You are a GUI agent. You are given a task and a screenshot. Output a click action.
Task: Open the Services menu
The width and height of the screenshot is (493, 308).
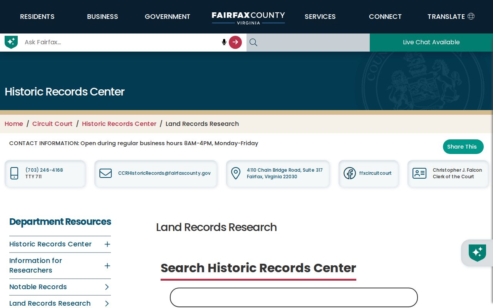tap(320, 17)
